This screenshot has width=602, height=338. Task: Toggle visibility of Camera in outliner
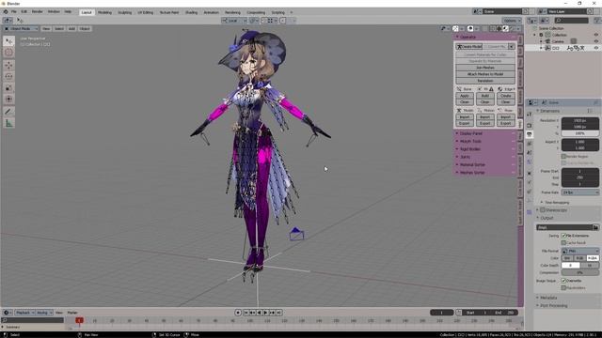click(596, 41)
